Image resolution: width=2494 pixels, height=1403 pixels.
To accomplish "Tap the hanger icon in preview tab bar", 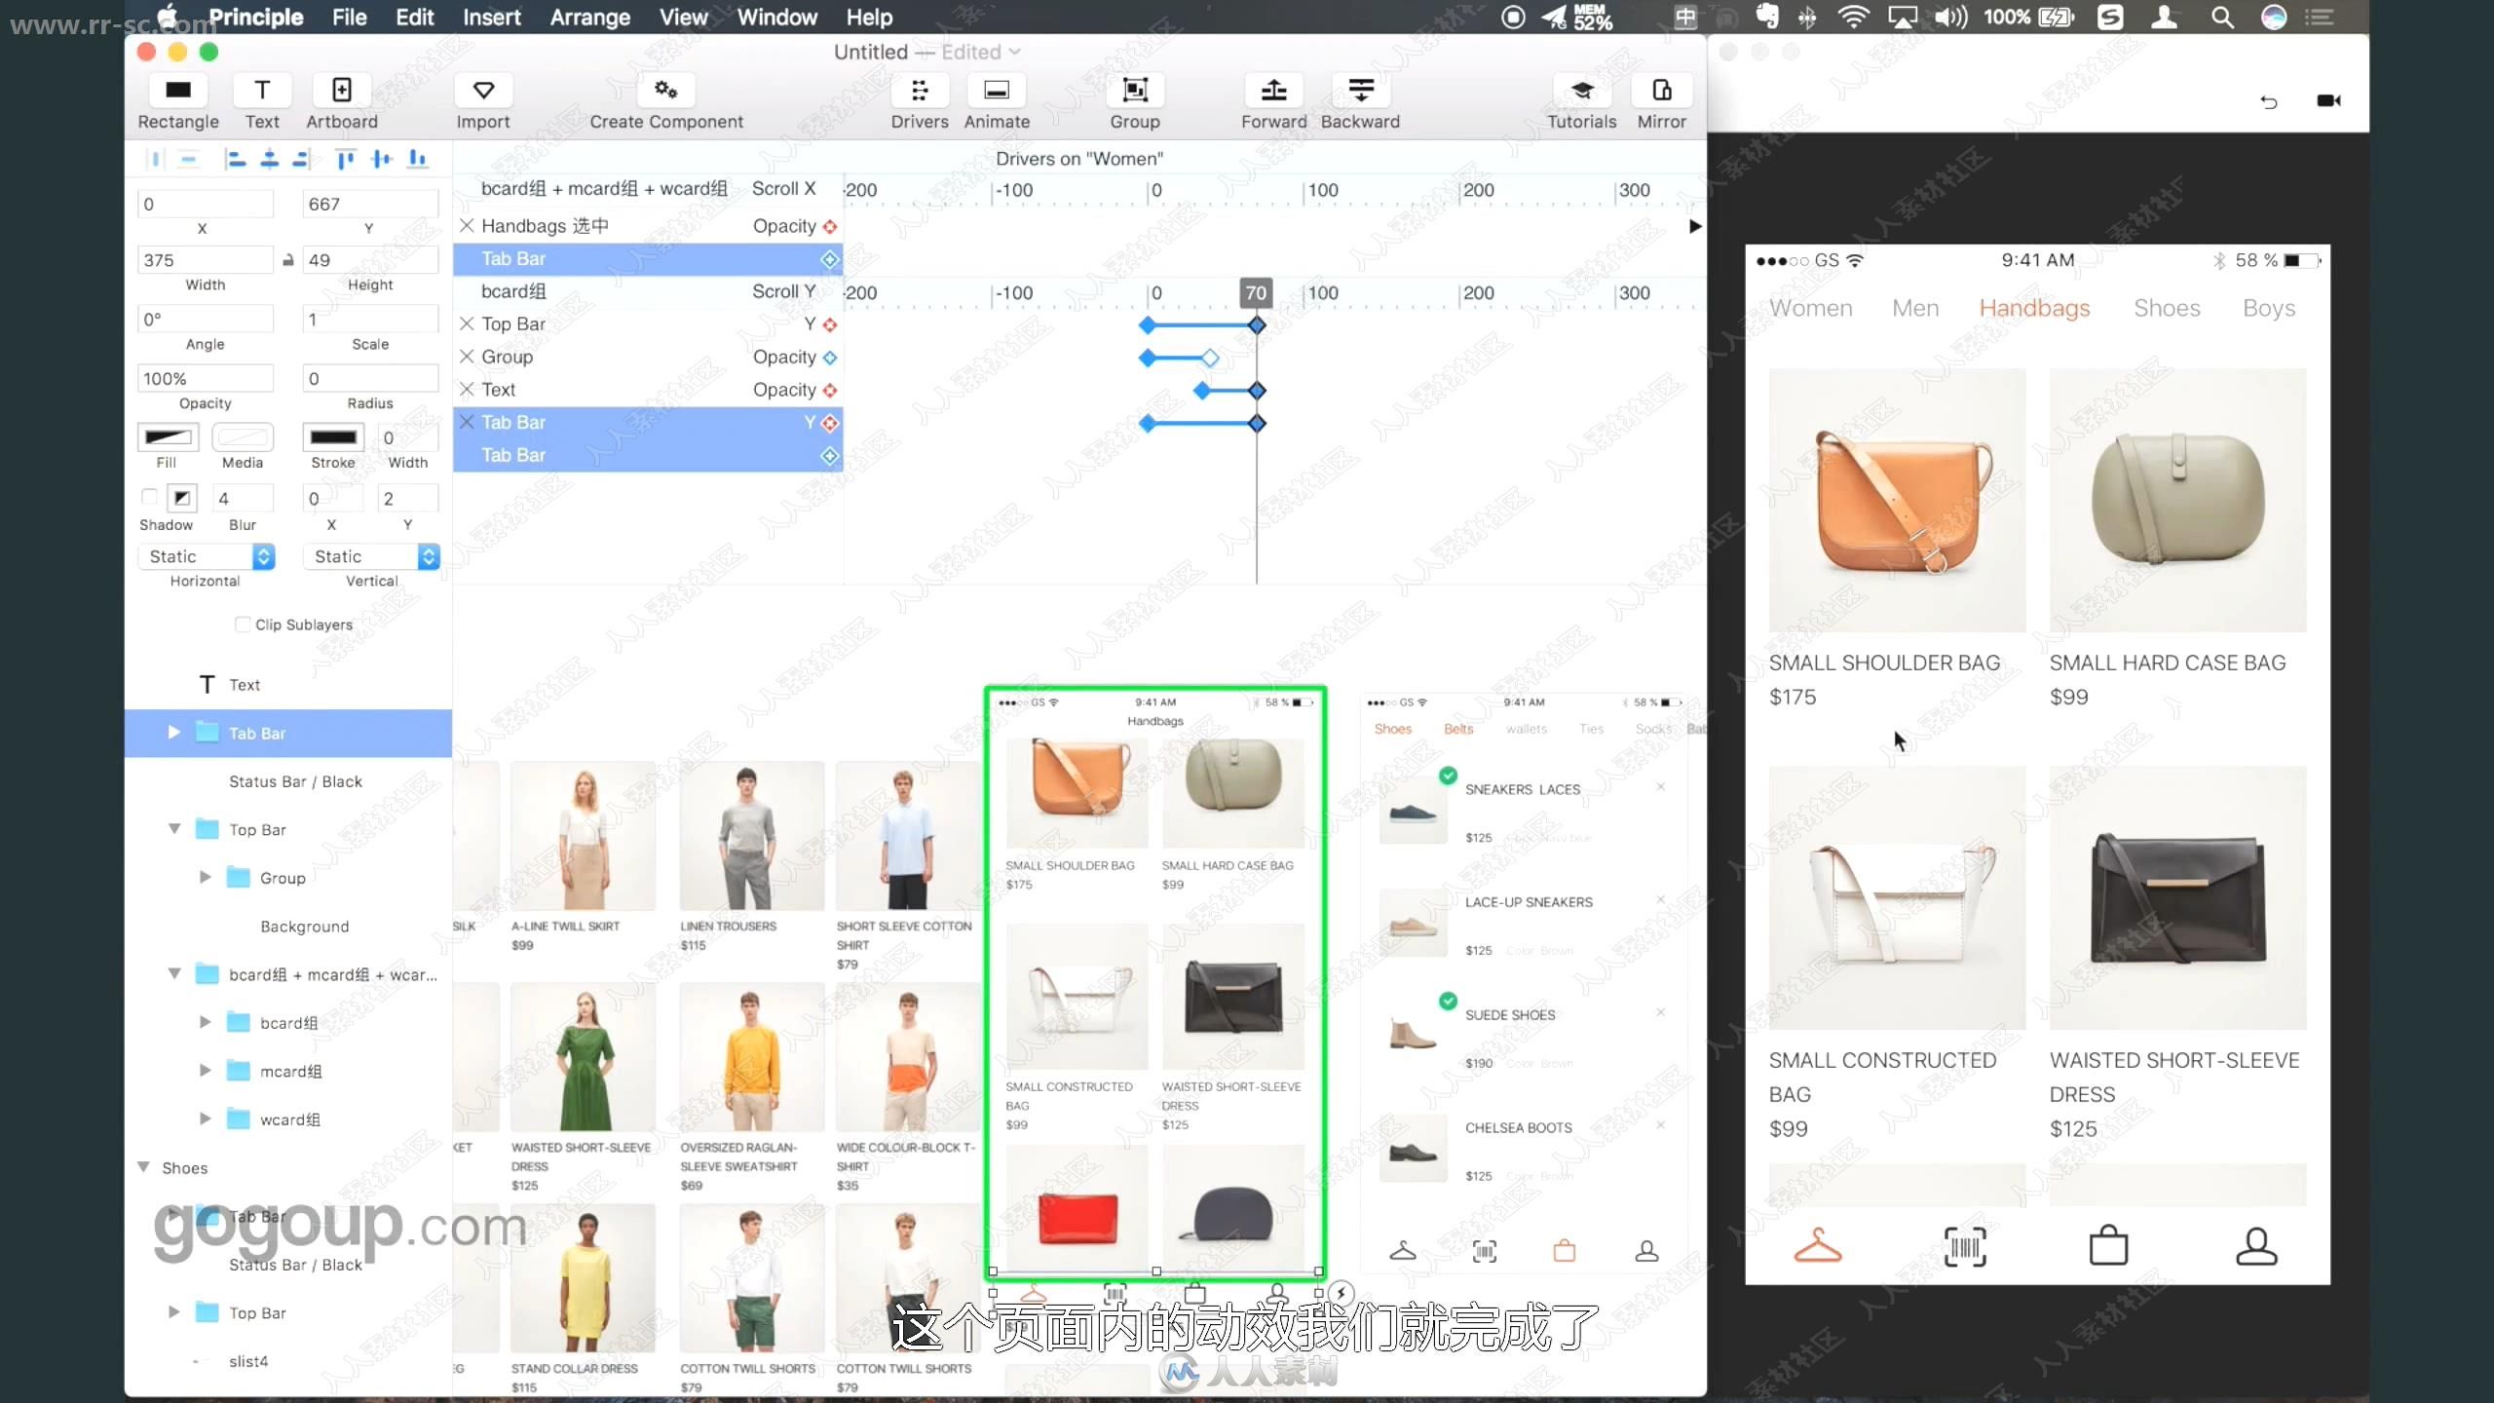I will tap(1818, 1245).
